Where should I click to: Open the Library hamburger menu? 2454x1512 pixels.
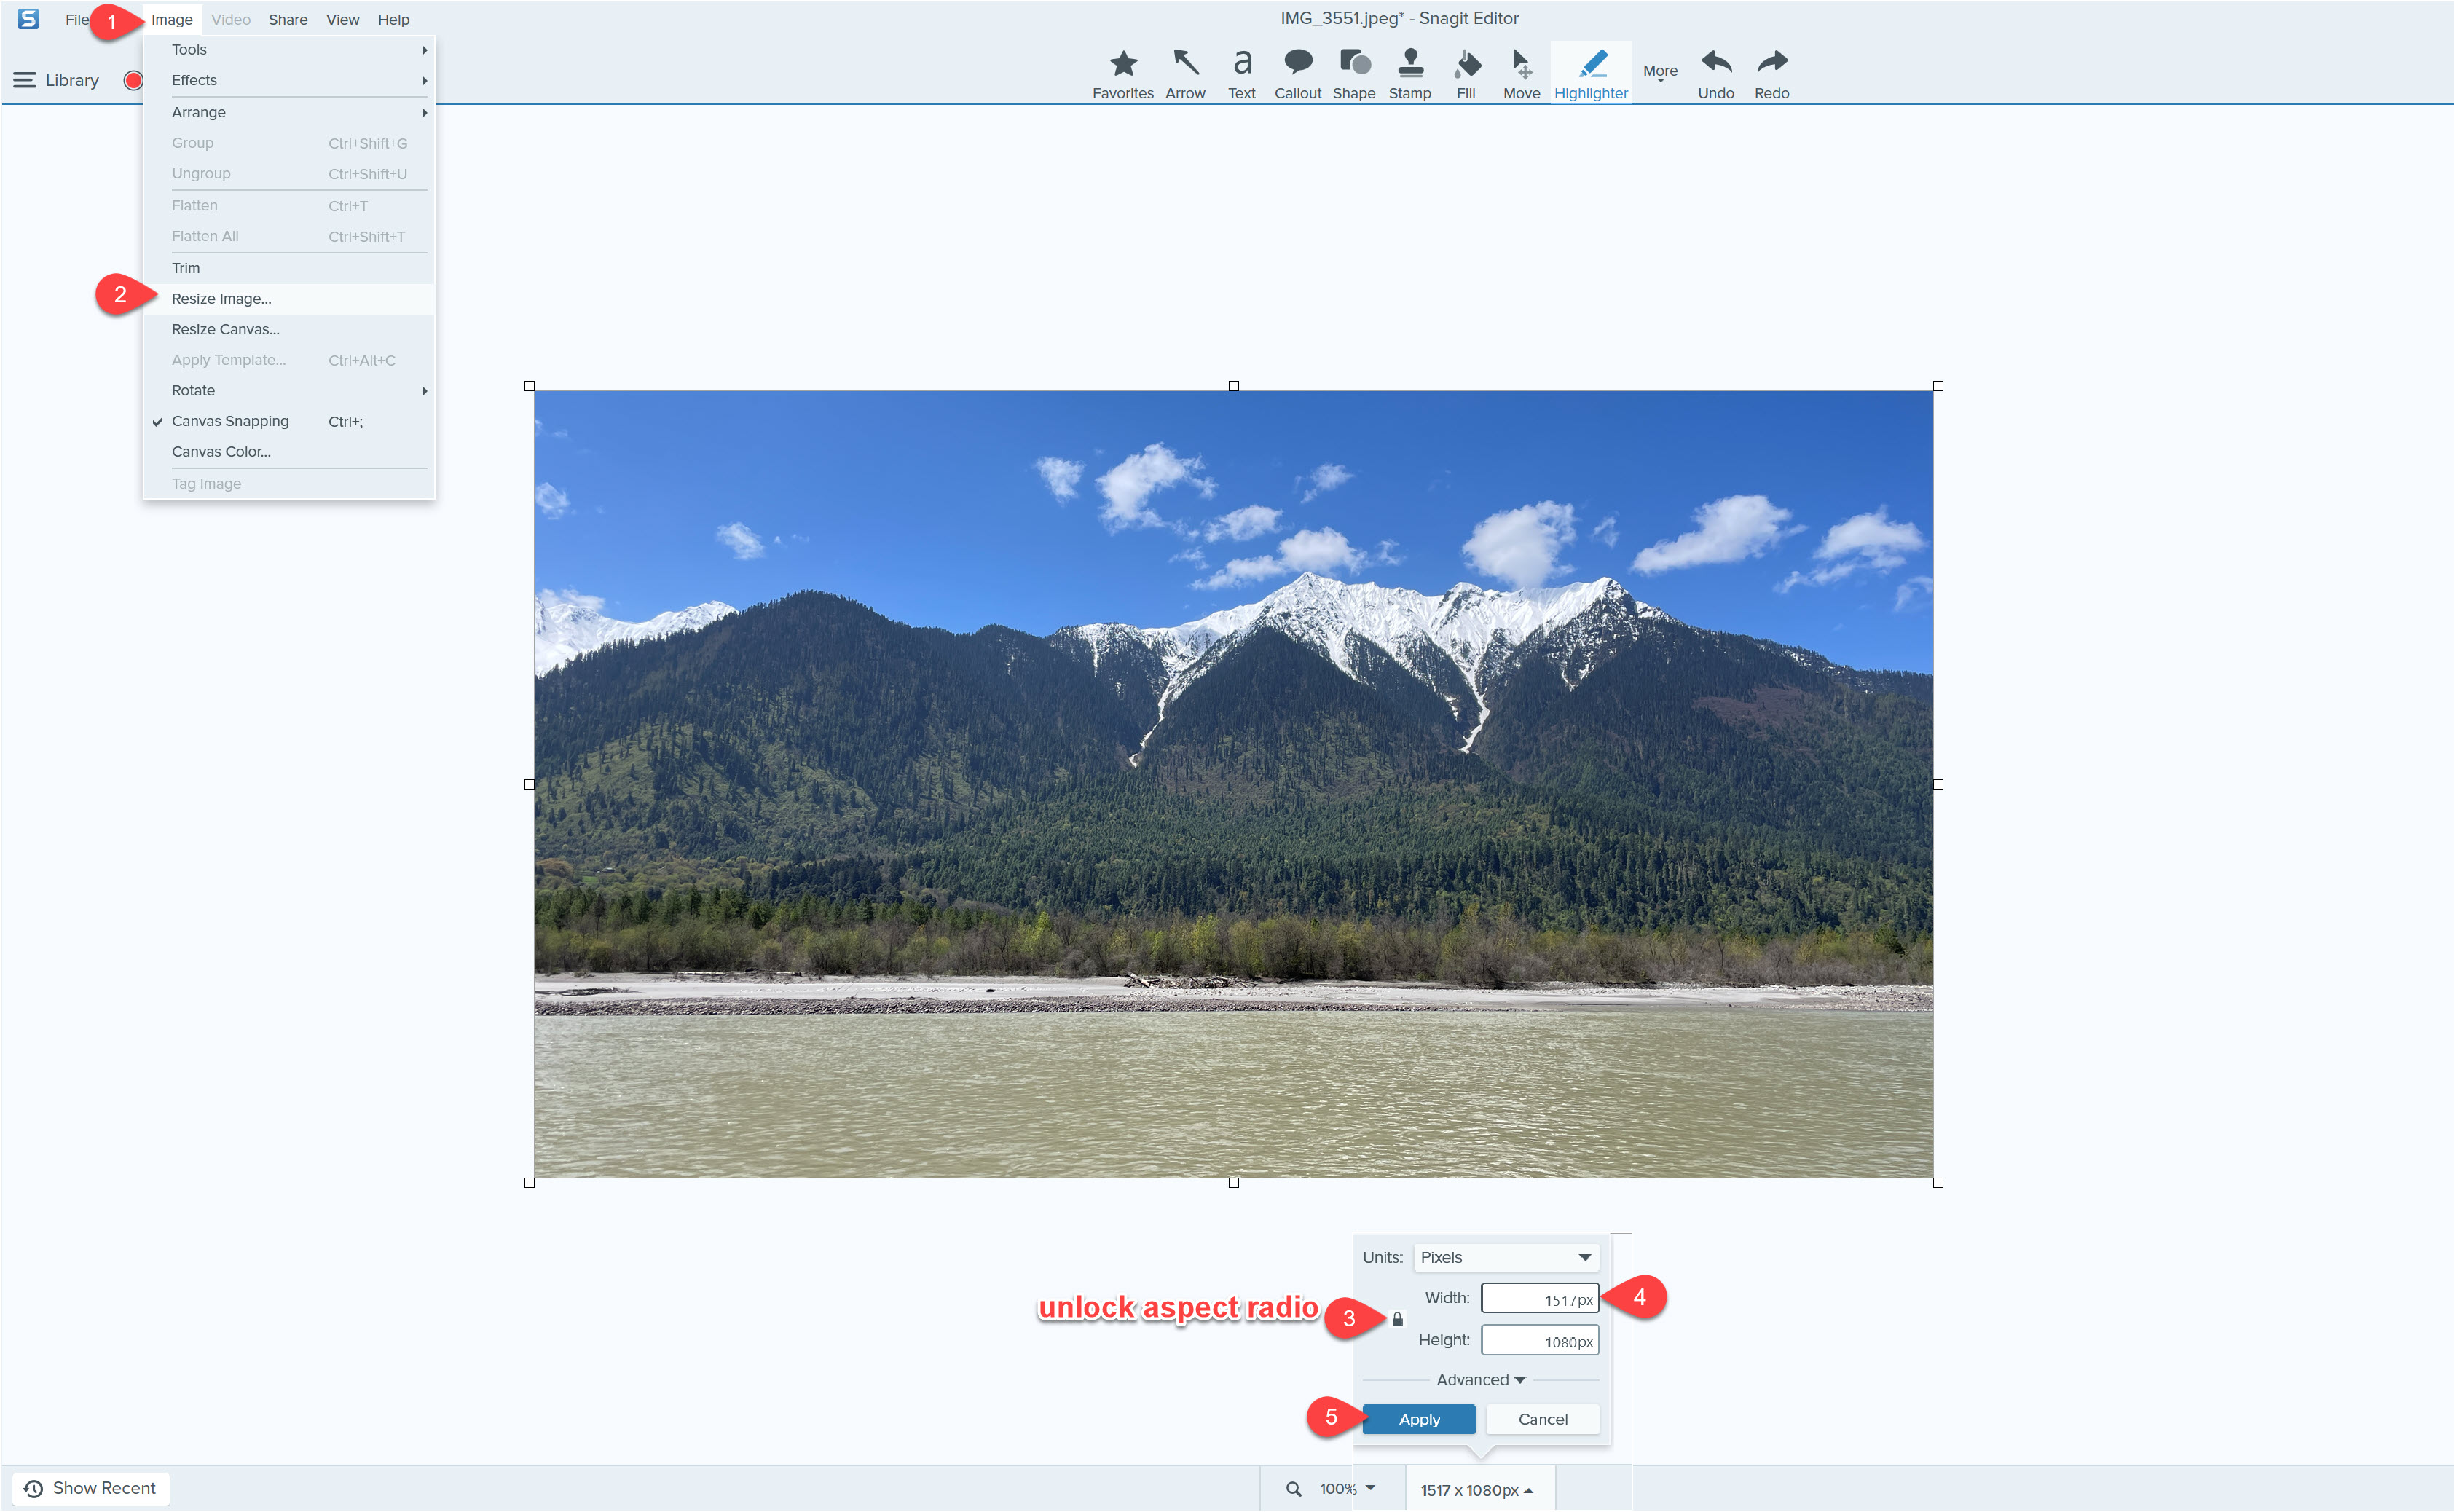click(x=25, y=80)
